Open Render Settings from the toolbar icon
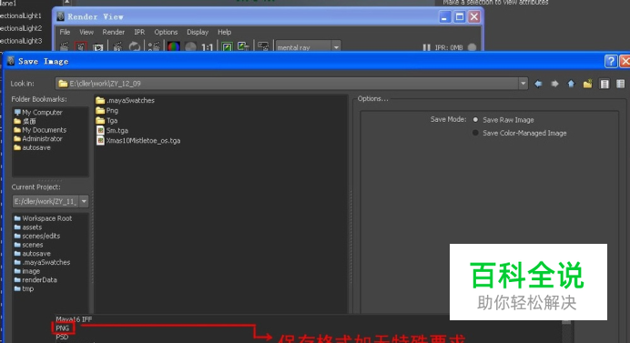 [x=154, y=46]
